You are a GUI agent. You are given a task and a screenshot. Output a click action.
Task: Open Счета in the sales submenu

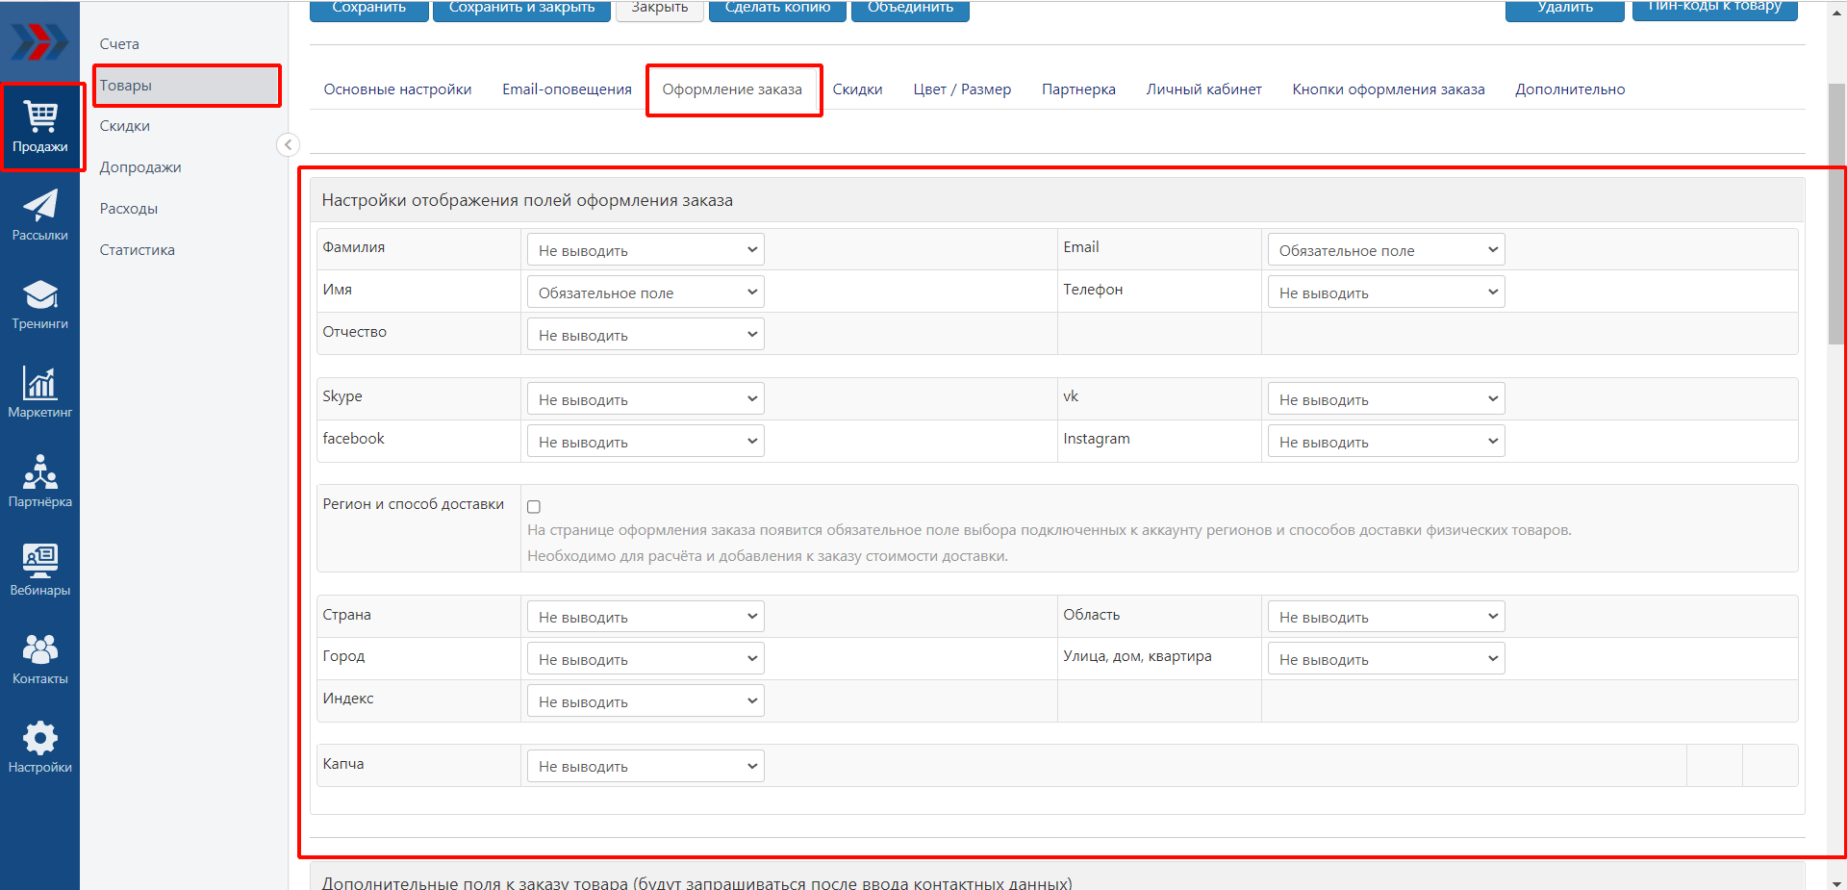[x=119, y=44]
